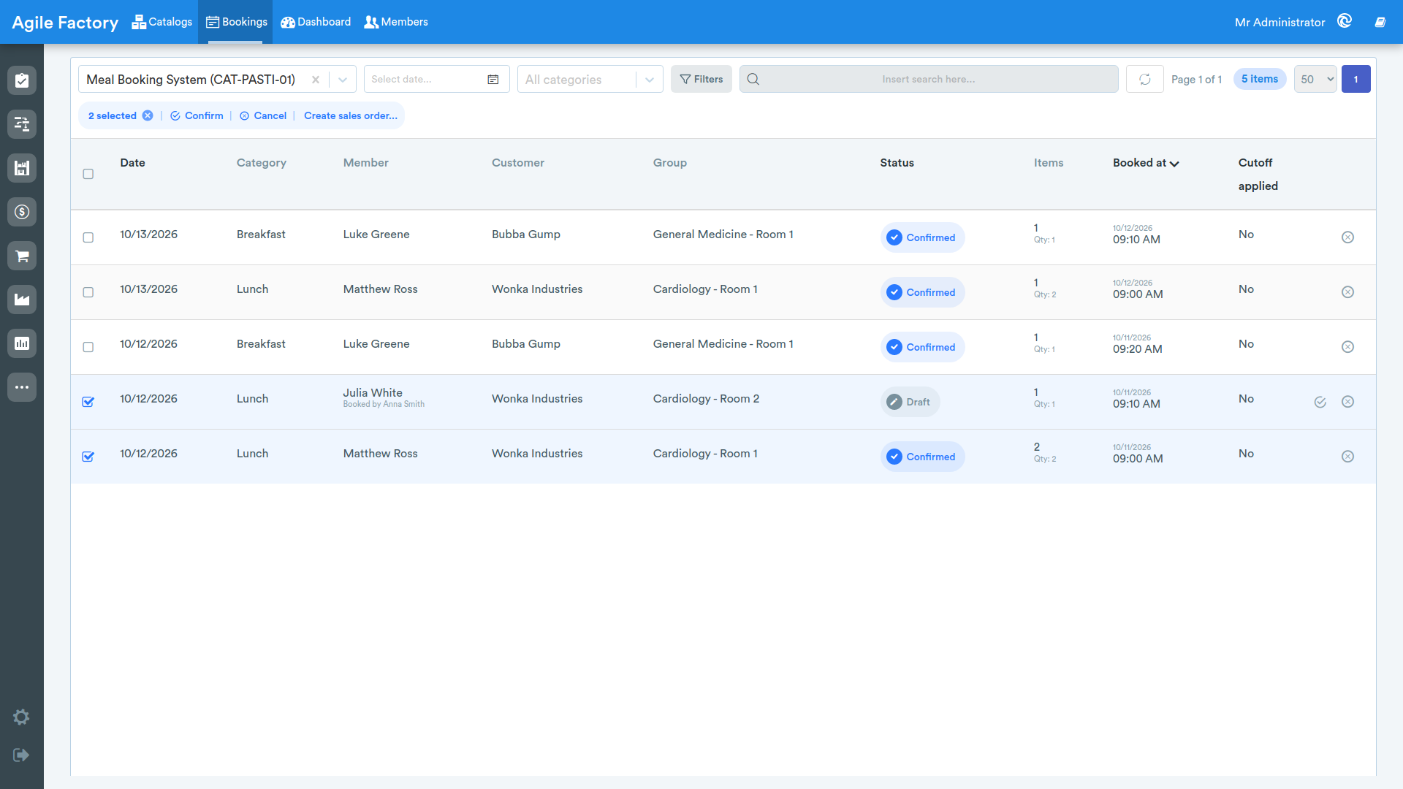Screen dimensions: 1403x789
Task: Click Create sales order
Action: click(x=351, y=115)
